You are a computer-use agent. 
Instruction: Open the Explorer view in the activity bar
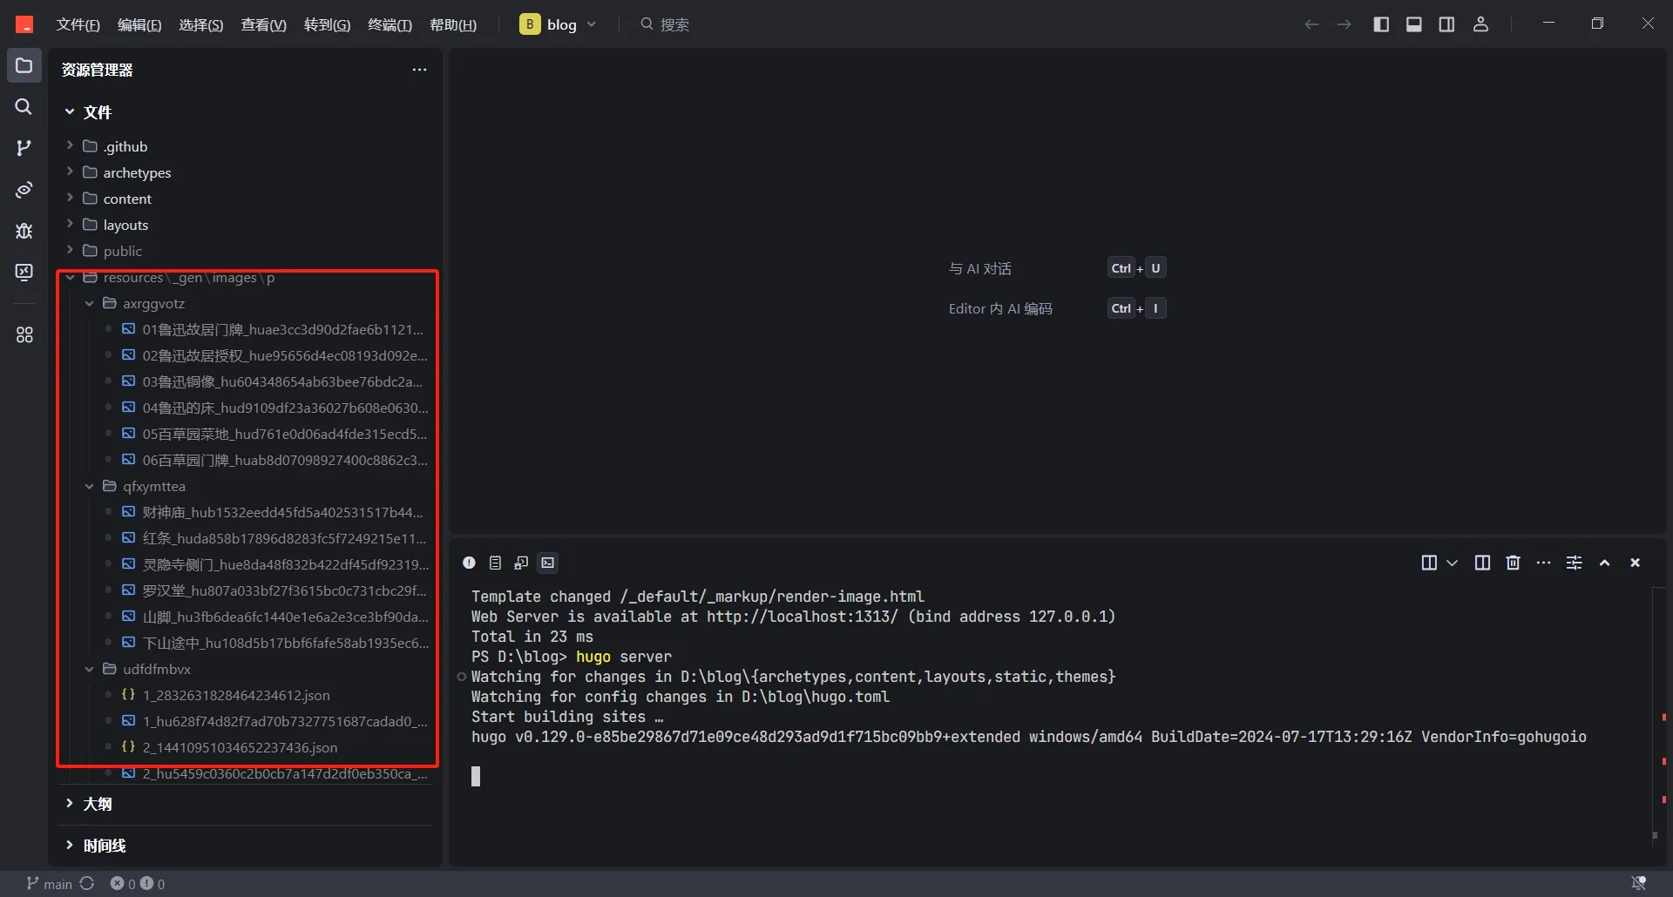point(24,66)
